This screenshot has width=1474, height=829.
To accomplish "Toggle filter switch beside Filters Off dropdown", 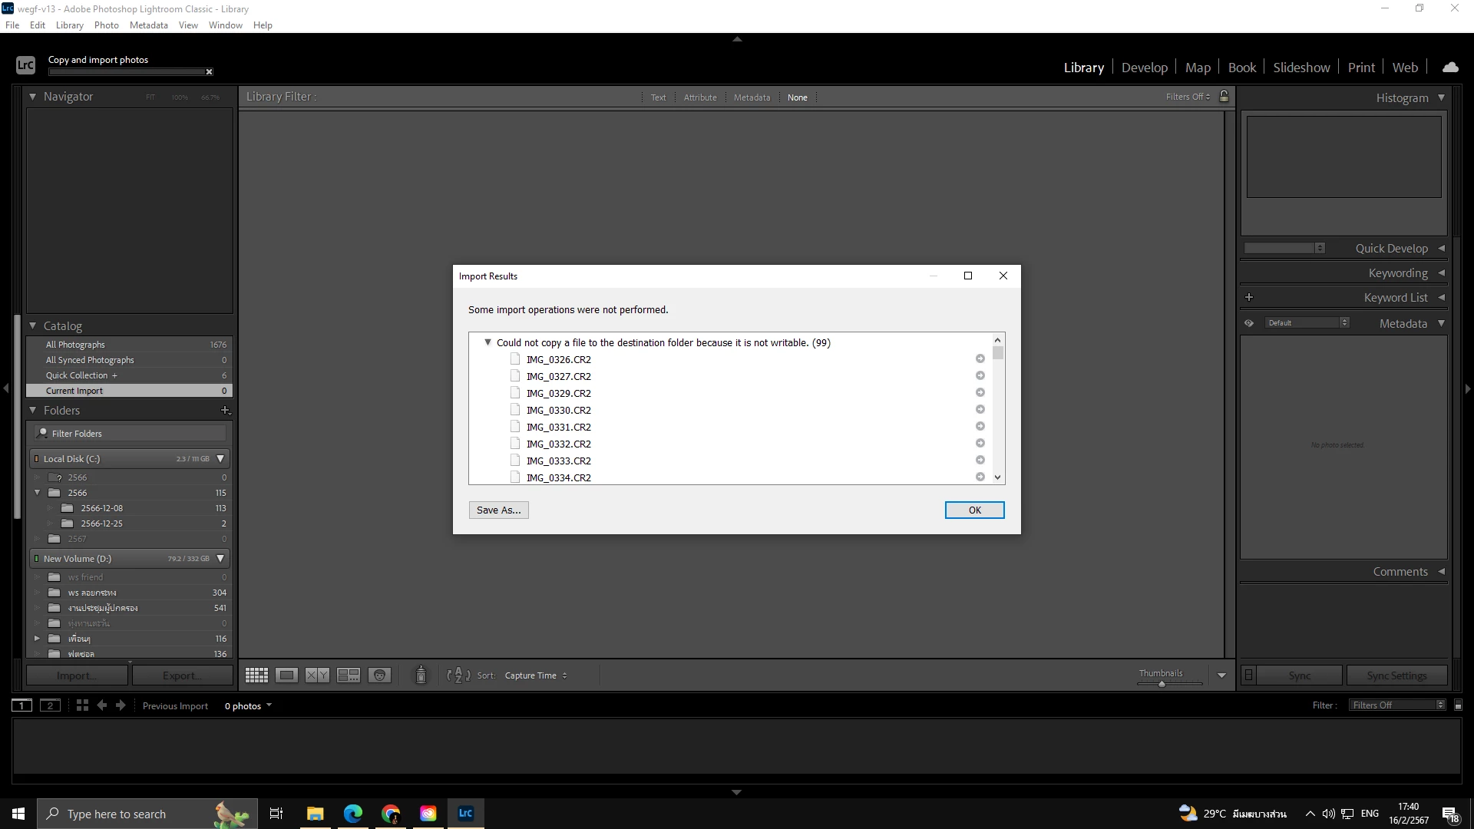I will coord(1459,705).
